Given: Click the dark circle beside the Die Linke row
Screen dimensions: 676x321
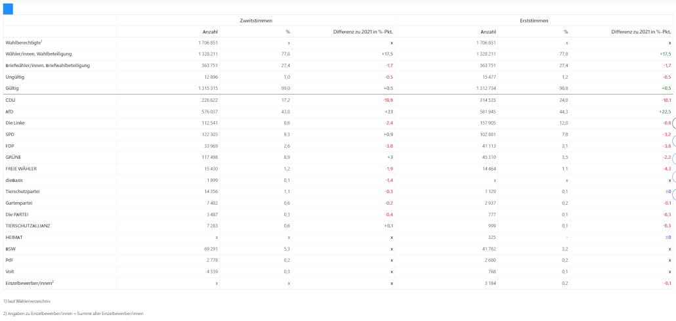Looking at the screenshot, I should (674, 123).
